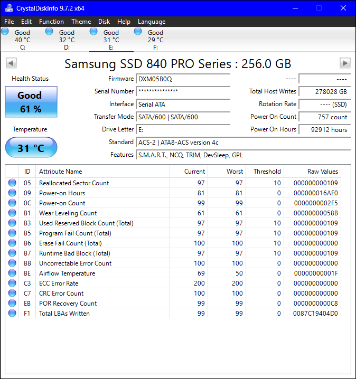
Task: Select the Airflow Temperature attribute name
Action: (67, 273)
